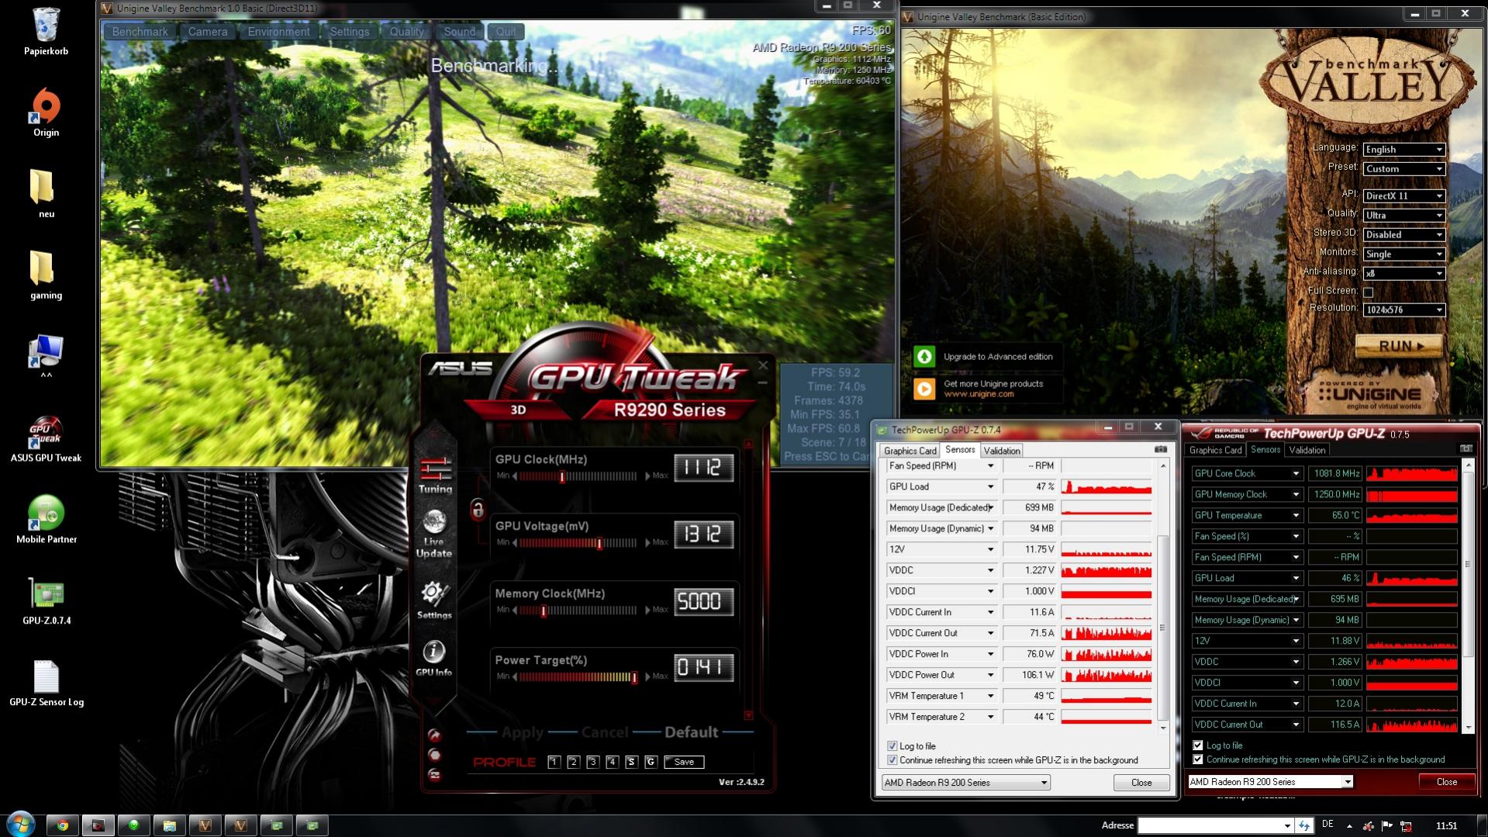Screen dimensions: 1488x837
Task: Open the Camera menu in Valley window
Action: pos(208,32)
